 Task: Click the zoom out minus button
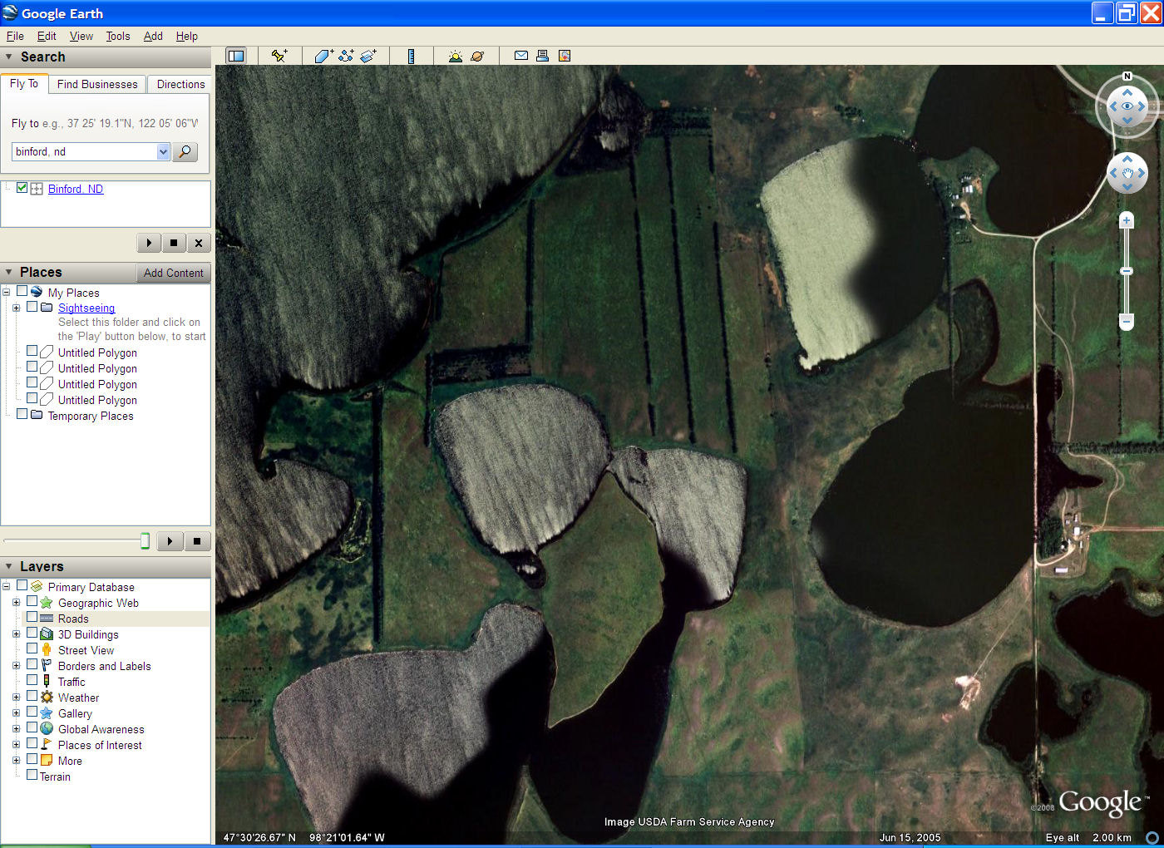[x=1127, y=321]
